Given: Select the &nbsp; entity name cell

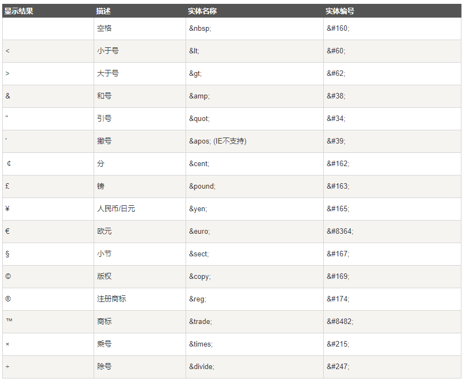Looking at the screenshot, I should [200, 29].
